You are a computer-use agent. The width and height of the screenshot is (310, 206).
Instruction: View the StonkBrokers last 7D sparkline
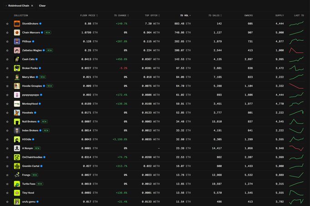coord(296,24)
